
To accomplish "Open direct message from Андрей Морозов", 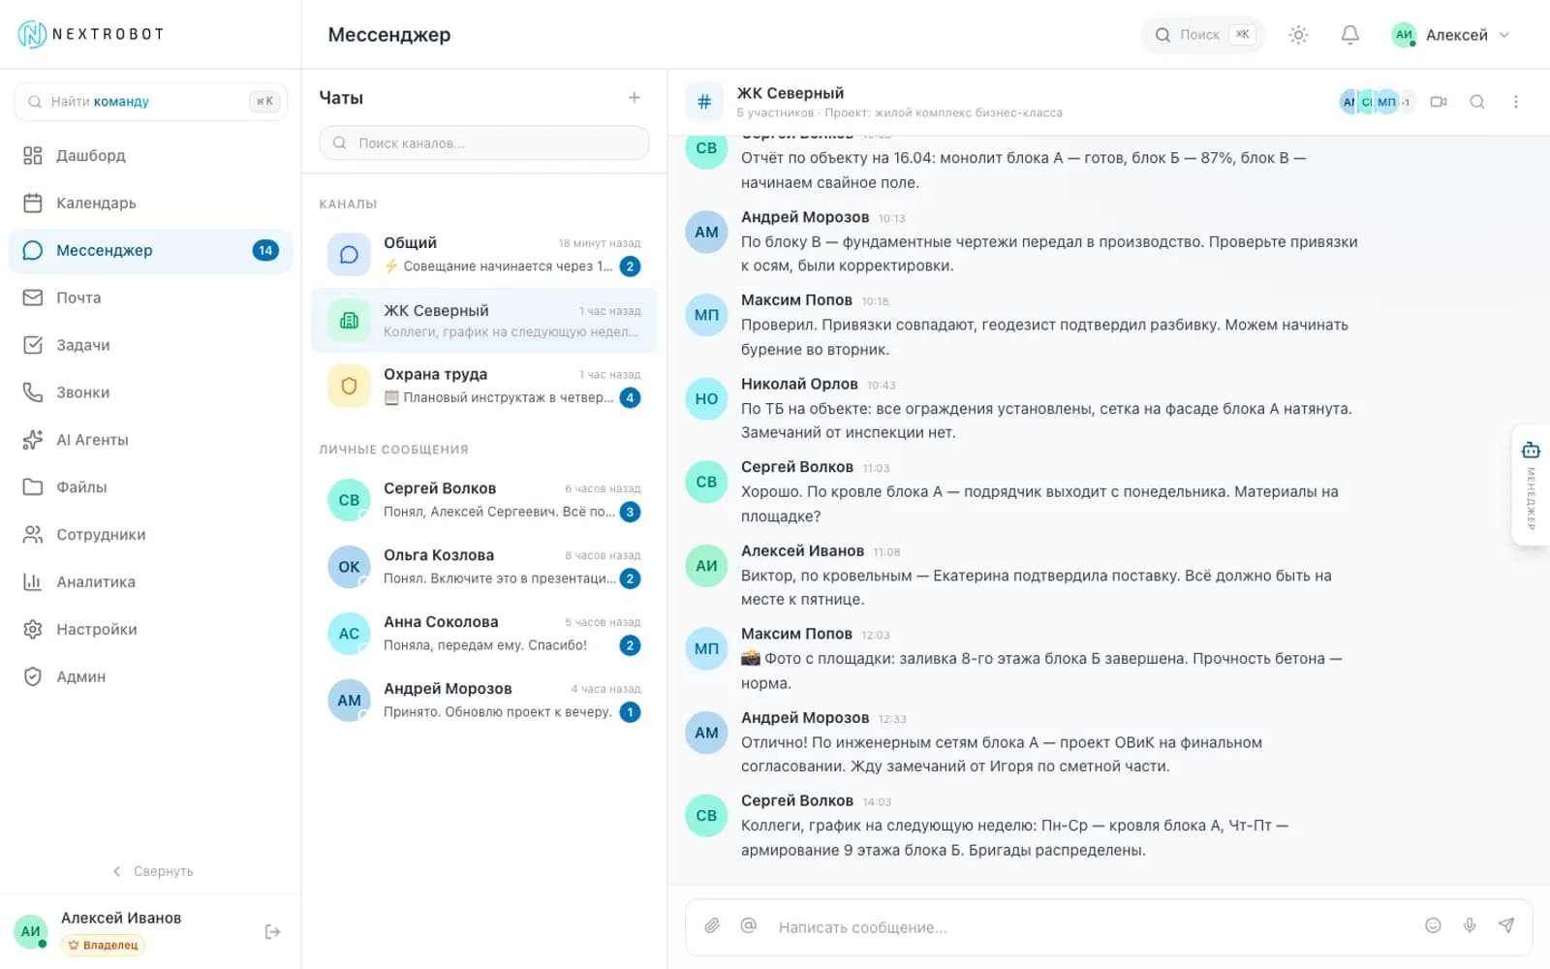I will pyautogui.click(x=484, y=701).
